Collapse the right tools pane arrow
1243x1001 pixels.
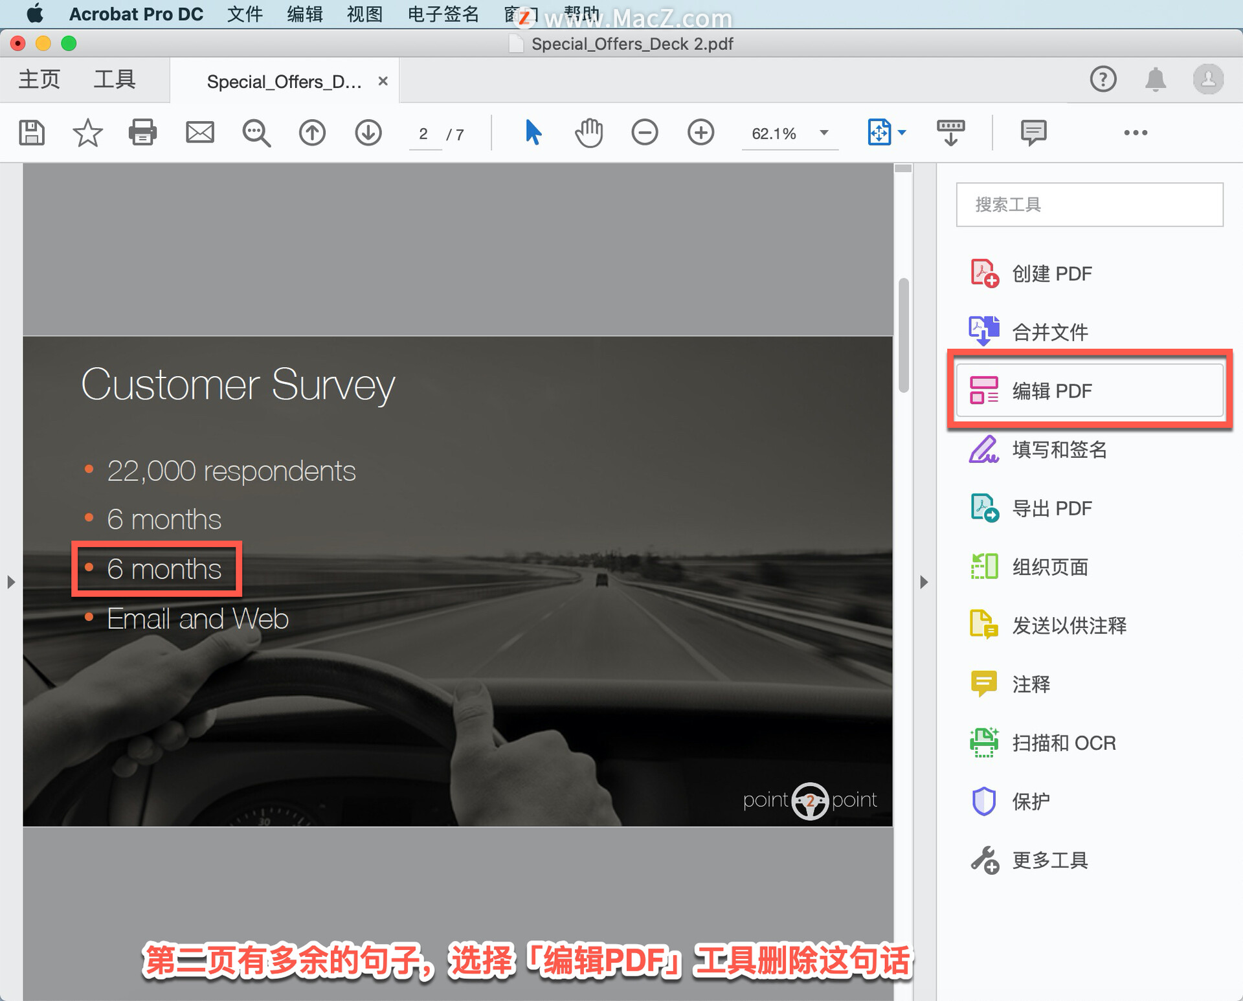(924, 581)
